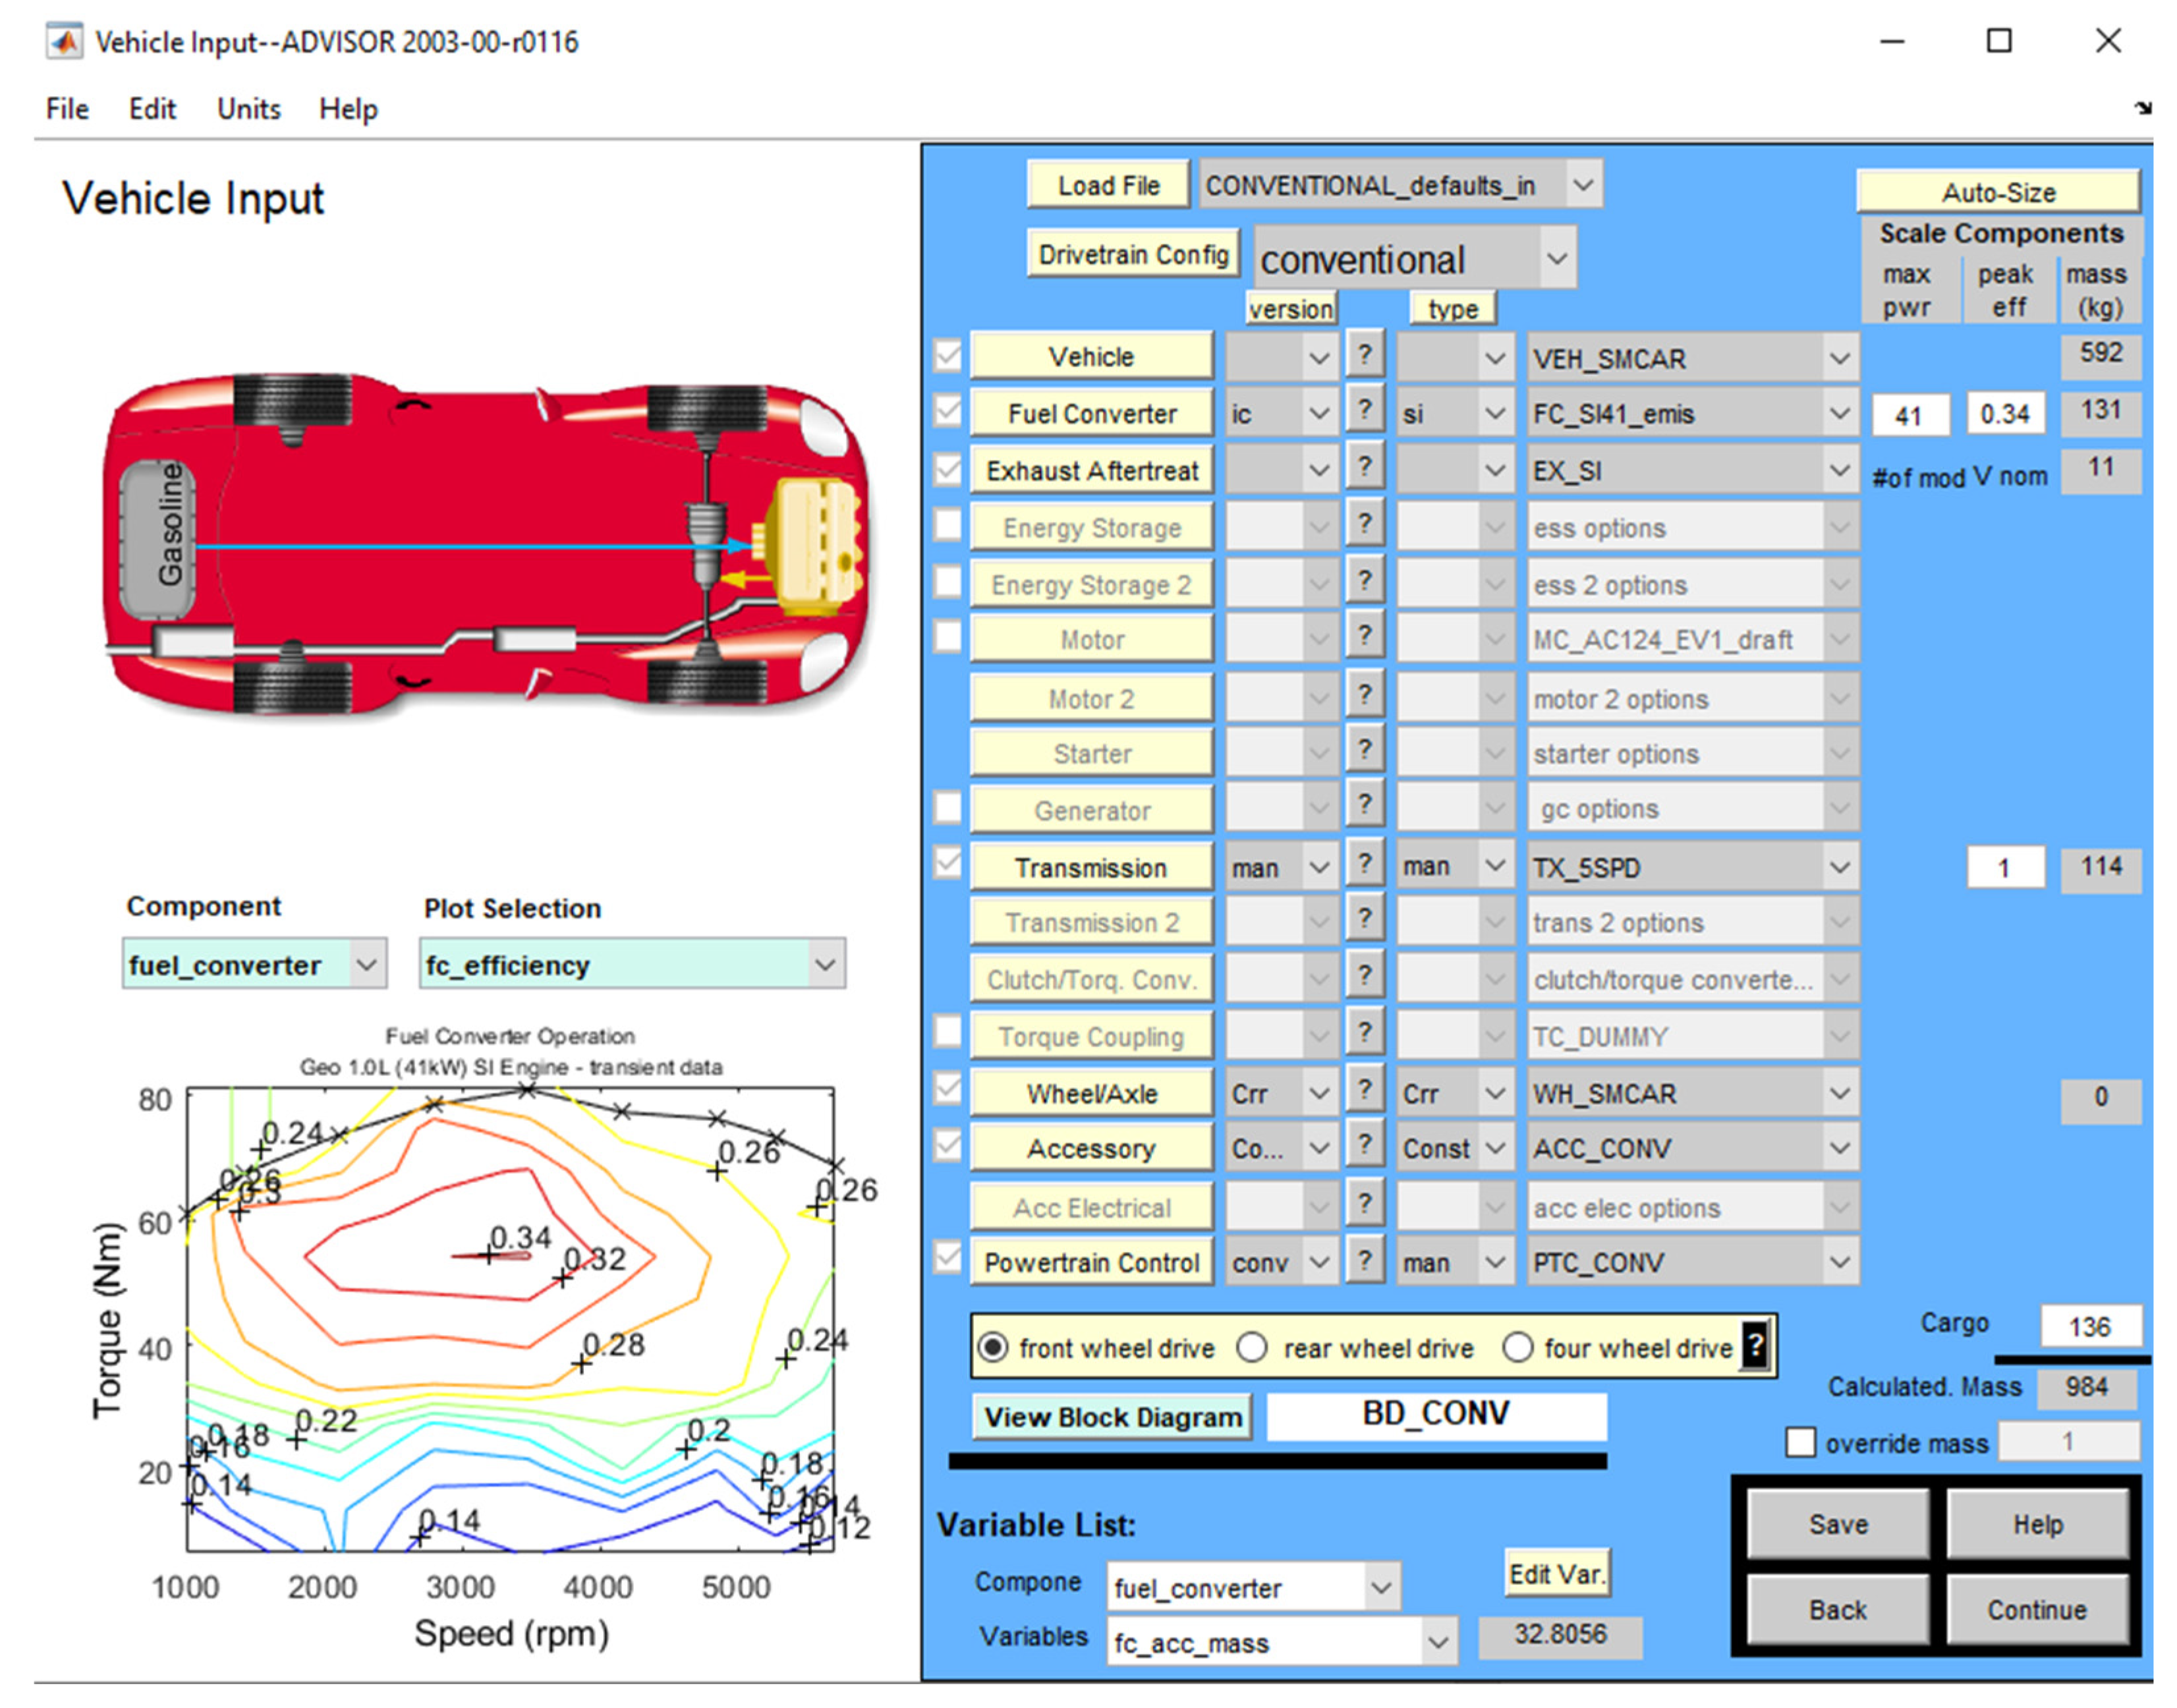Open the Edit menu

pos(152,108)
